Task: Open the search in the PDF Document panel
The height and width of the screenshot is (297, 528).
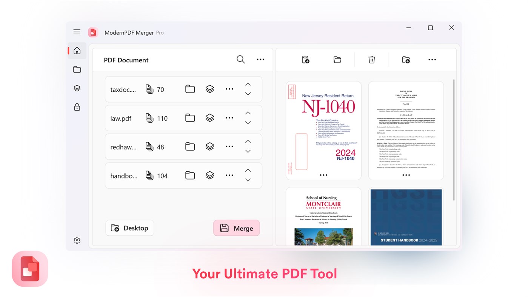Action: pyautogui.click(x=240, y=59)
